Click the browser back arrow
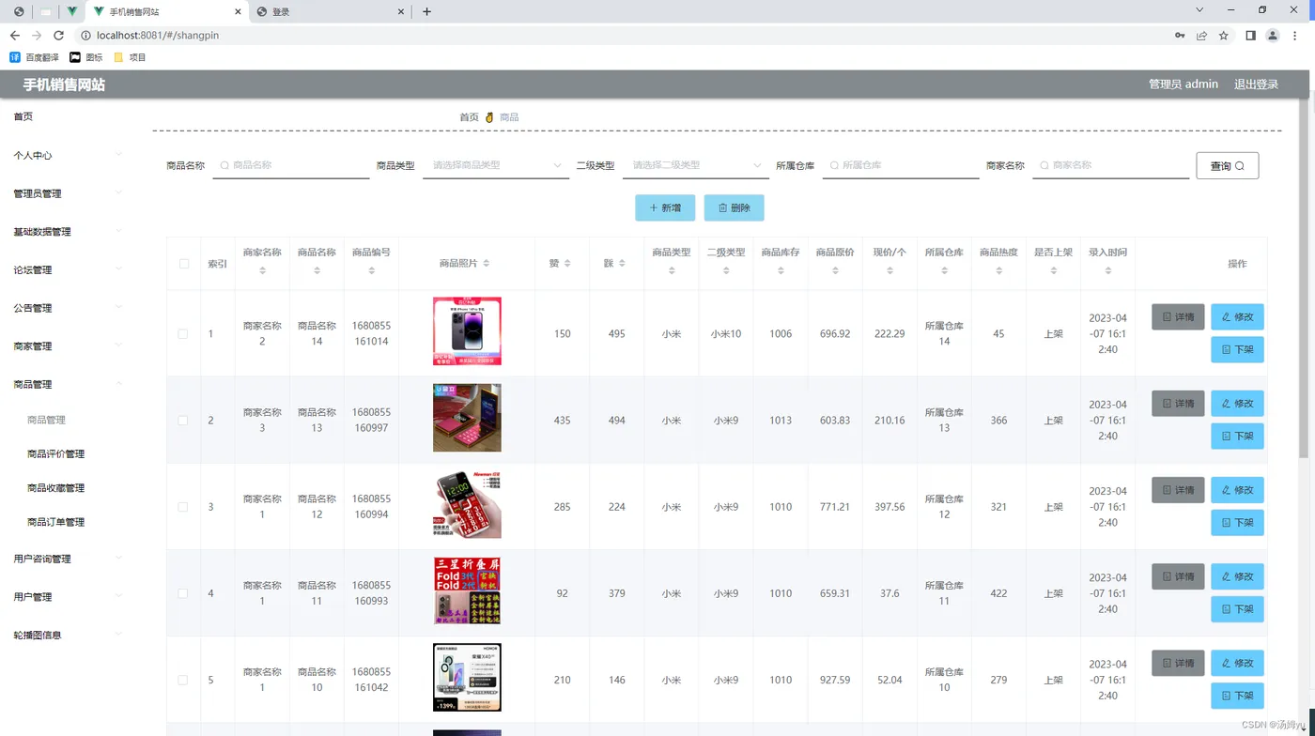The height and width of the screenshot is (736, 1315). click(x=14, y=36)
